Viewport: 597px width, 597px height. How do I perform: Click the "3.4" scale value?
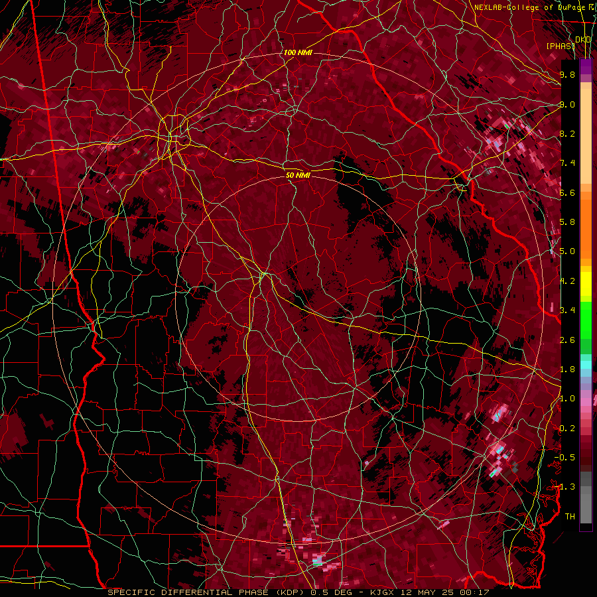click(567, 310)
